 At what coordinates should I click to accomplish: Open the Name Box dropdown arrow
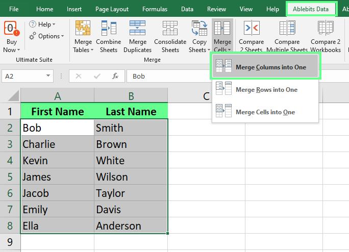tap(48, 76)
